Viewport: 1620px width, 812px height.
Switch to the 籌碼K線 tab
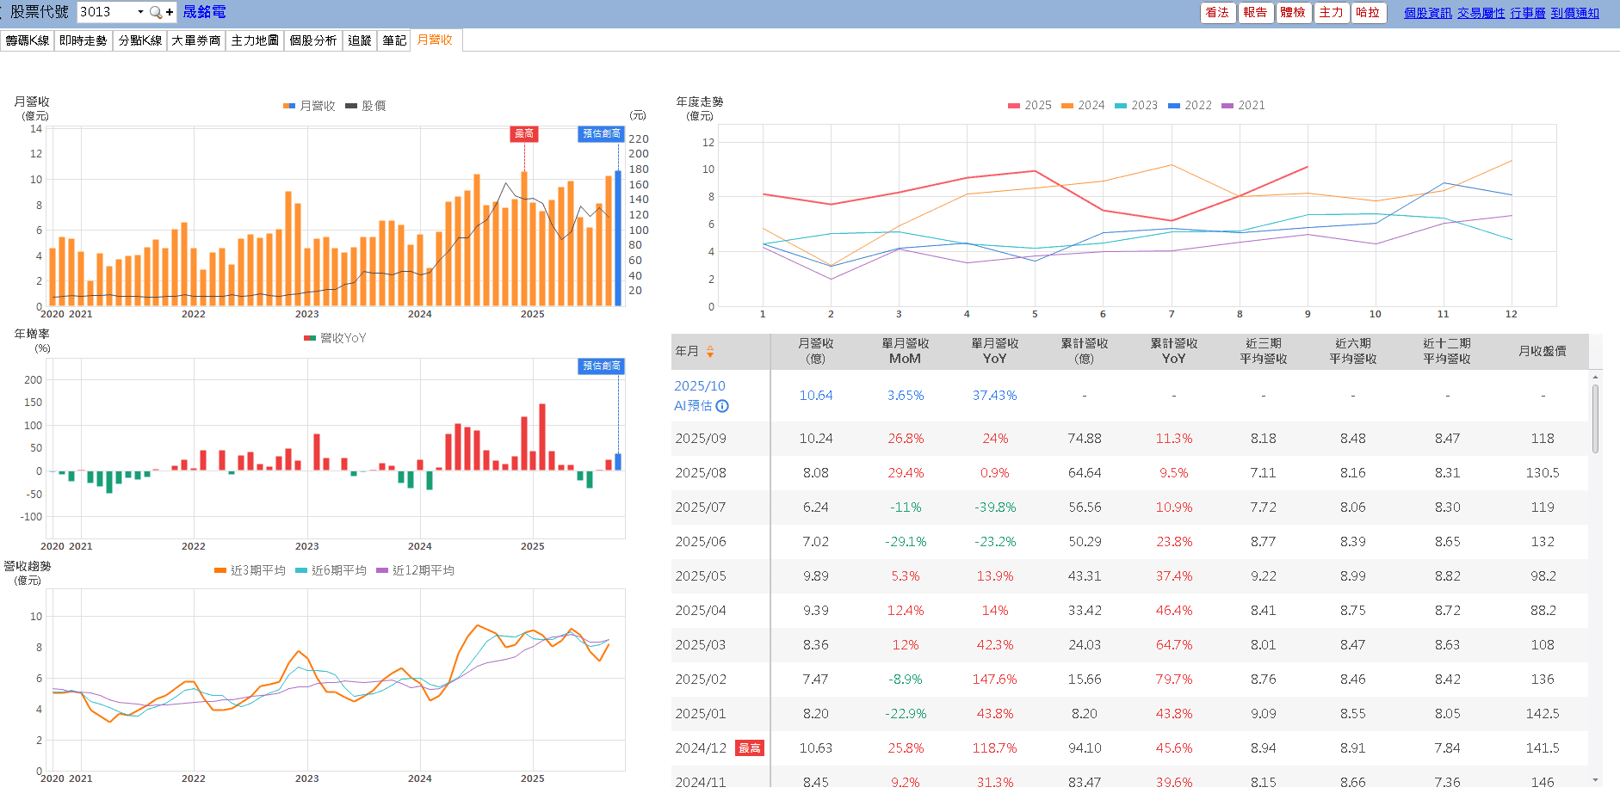[28, 40]
